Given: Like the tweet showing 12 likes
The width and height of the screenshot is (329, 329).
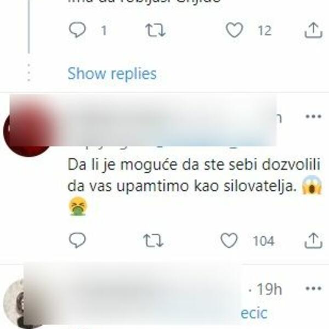Looking at the screenshot, I should 234,30.
